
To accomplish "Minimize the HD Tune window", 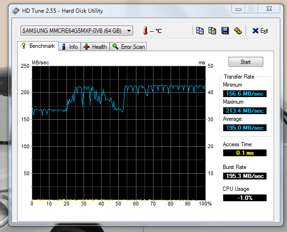I will click(239, 9).
